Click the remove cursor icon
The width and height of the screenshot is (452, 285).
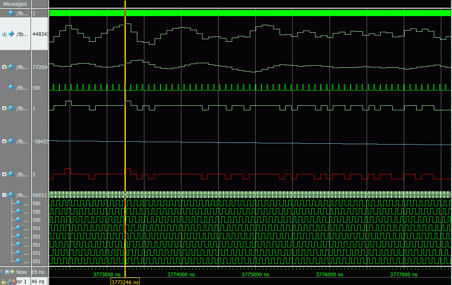click(14, 281)
